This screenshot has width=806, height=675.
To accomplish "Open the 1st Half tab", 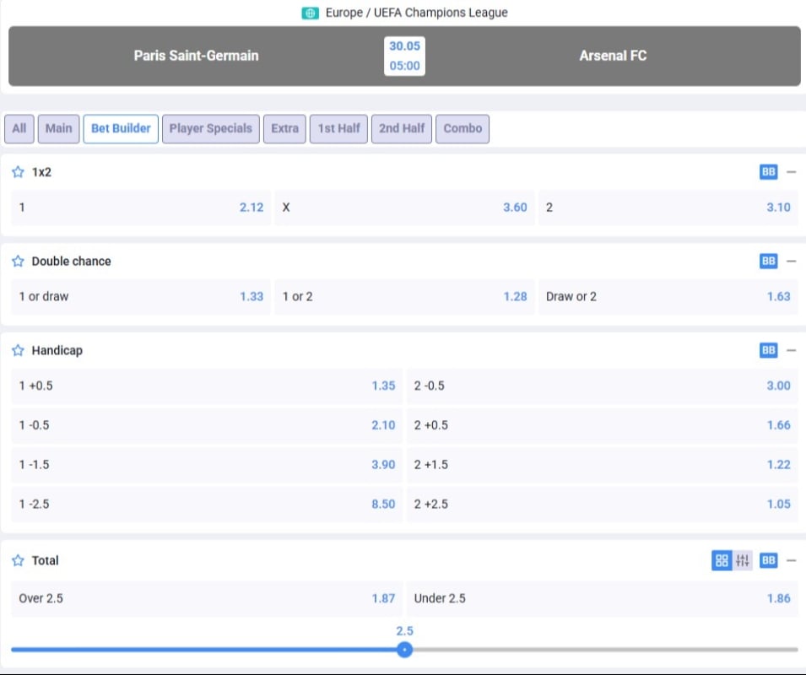I will click(x=338, y=128).
